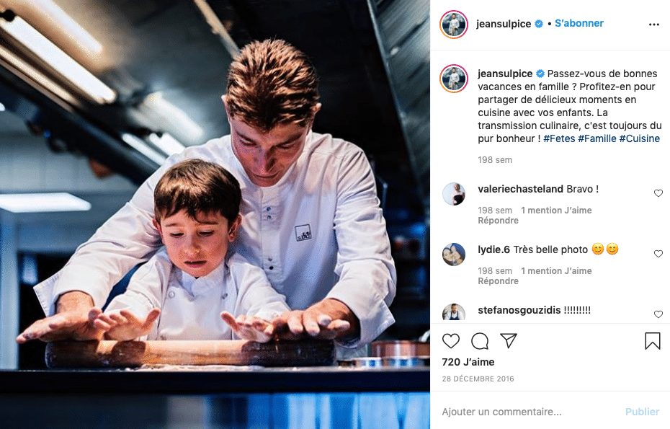670x429 pixels.
Task: Open jeansulpice profile picture in header
Action: [x=454, y=25]
